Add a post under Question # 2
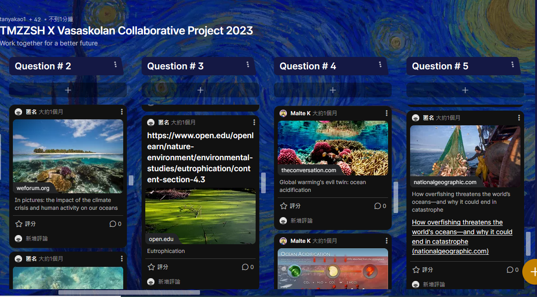This screenshot has width=537, height=297. [68, 90]
